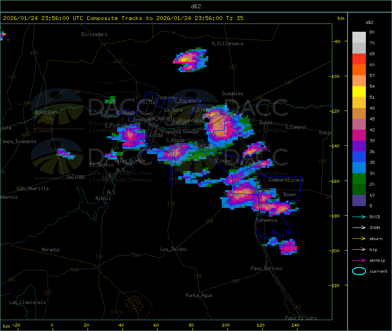
Task: Click the 'La_Nora' map label
Action: pos(173,110)
